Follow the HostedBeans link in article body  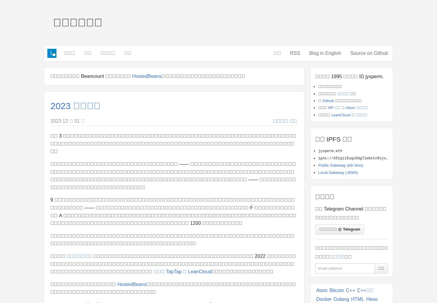tap(132, 285)
